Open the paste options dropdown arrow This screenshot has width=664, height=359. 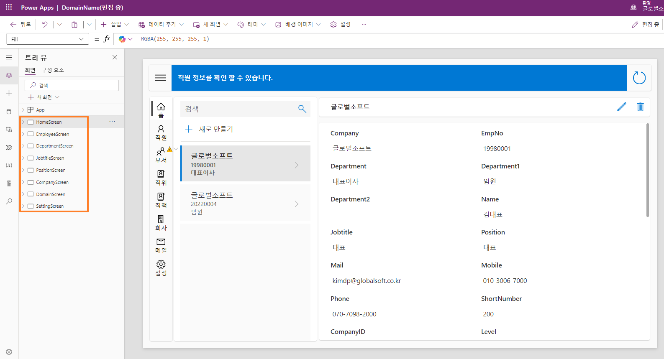coord(89,24)
